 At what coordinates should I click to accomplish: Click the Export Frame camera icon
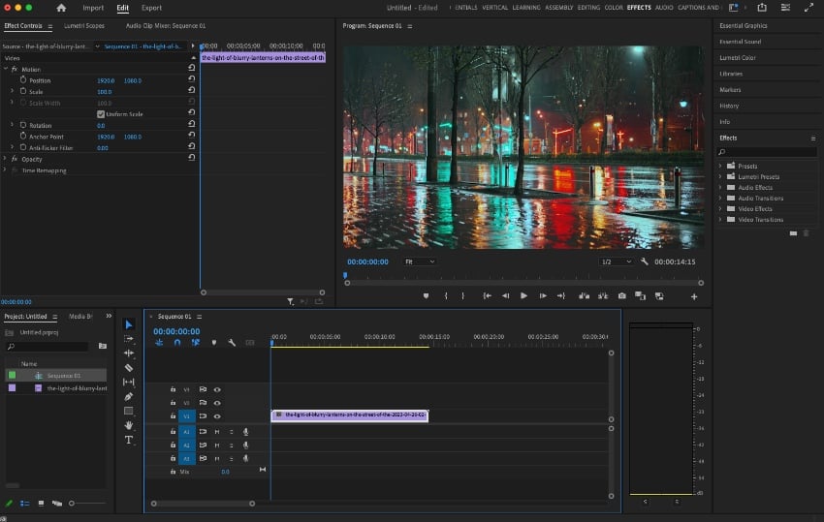tap(621, 295)
